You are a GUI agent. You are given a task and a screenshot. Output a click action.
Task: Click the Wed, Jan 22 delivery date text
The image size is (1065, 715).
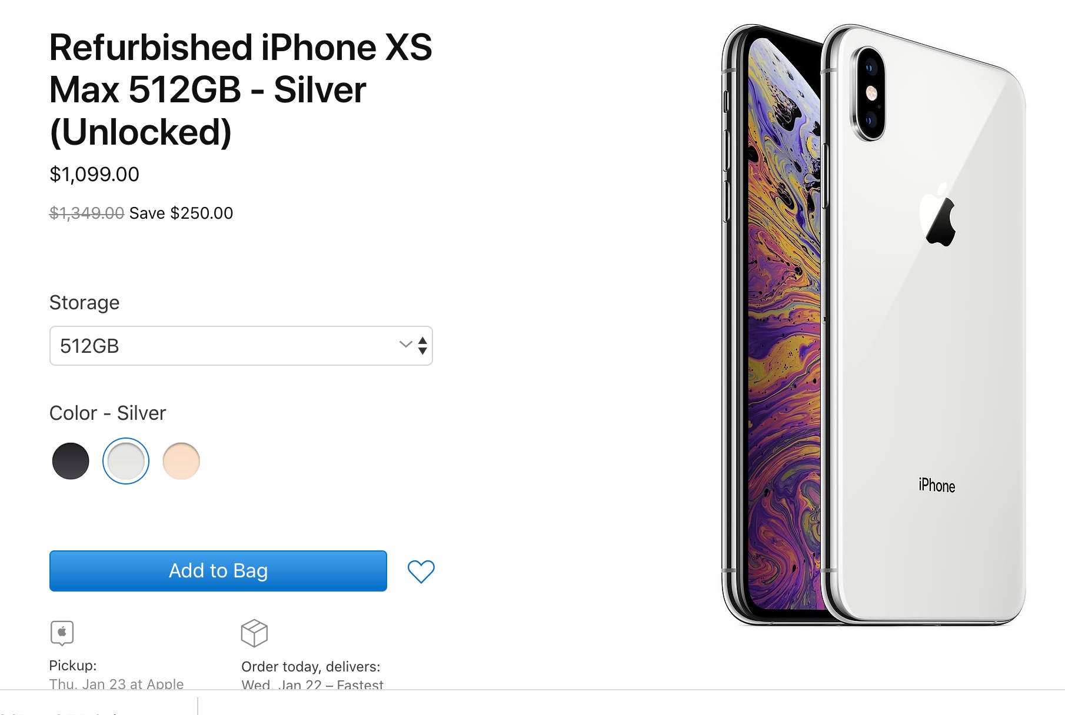312,685
